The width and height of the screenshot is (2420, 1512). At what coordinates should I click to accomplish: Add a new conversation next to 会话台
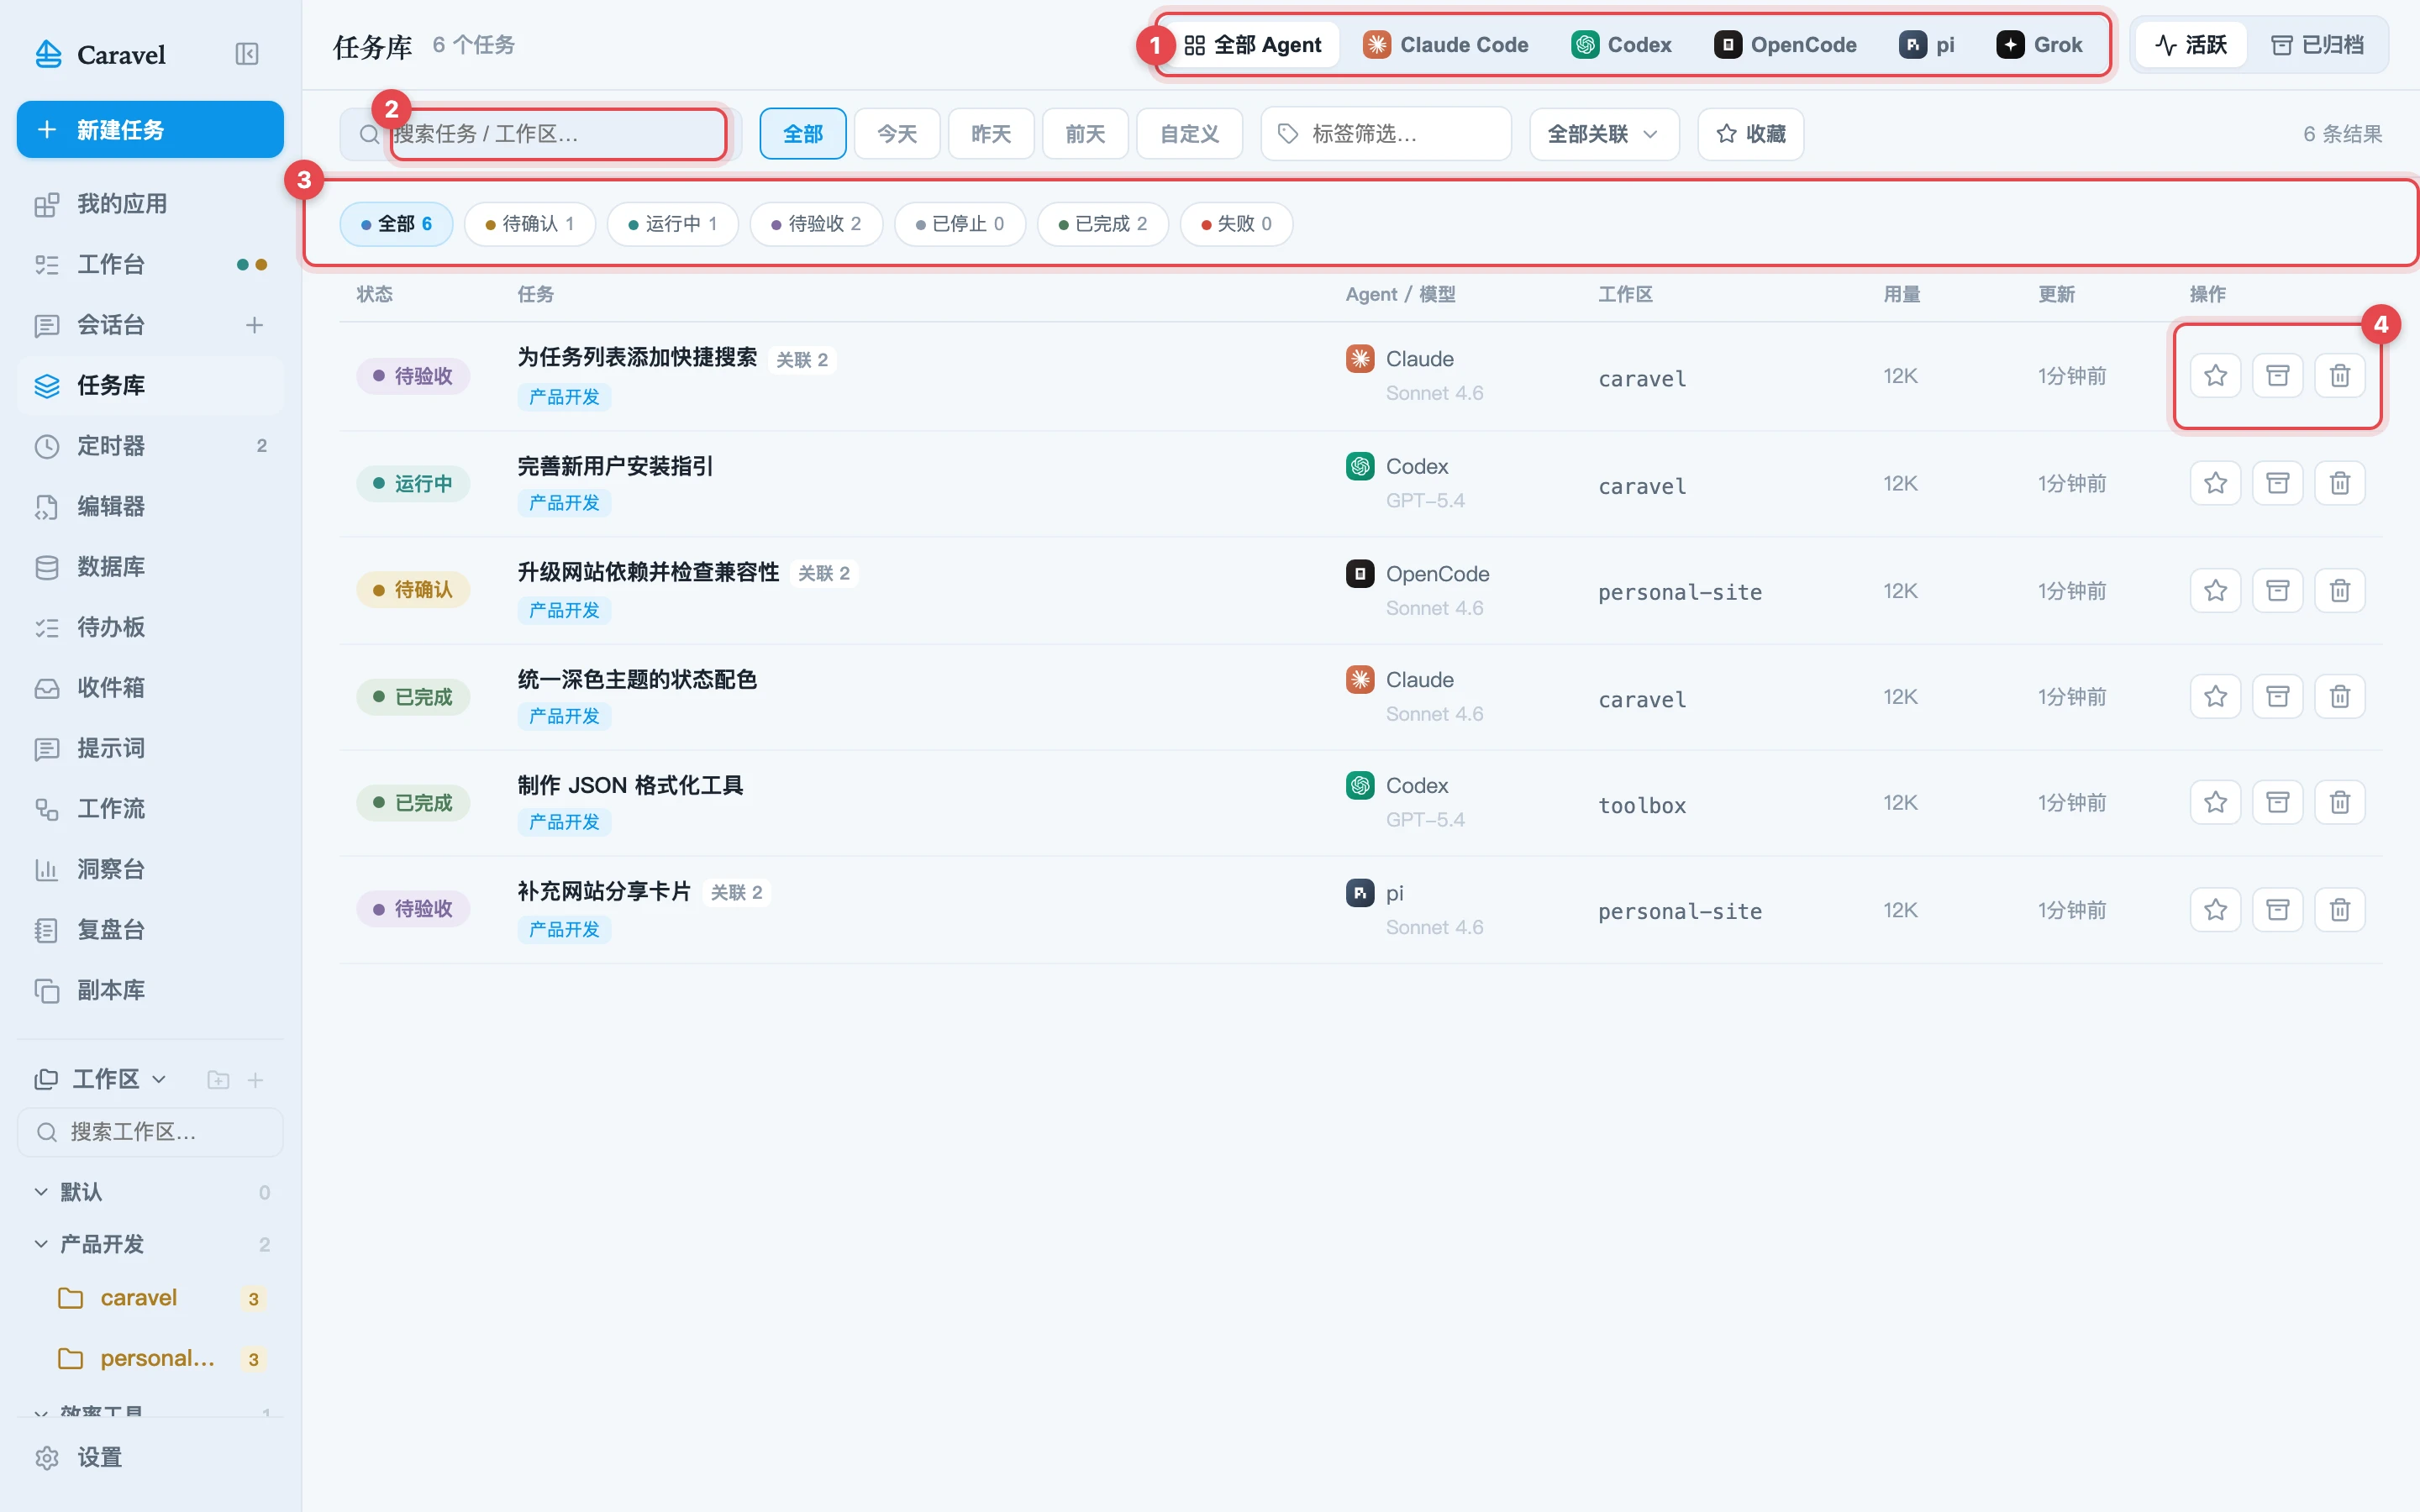pyautogui.click(x=254, y=325)
